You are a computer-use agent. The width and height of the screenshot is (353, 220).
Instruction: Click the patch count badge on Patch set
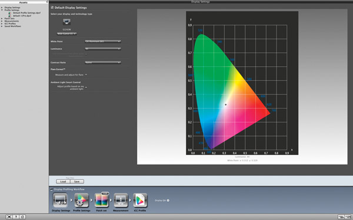click(x=105, y=193)
